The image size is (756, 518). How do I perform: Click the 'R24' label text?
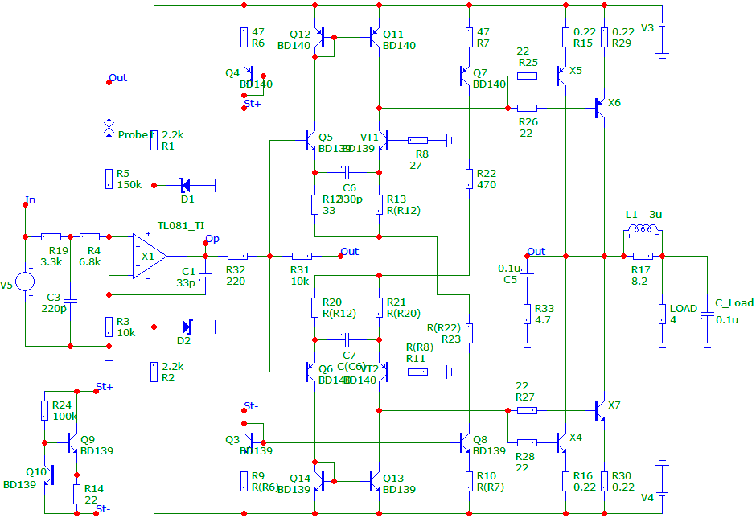tap(62, 405)
